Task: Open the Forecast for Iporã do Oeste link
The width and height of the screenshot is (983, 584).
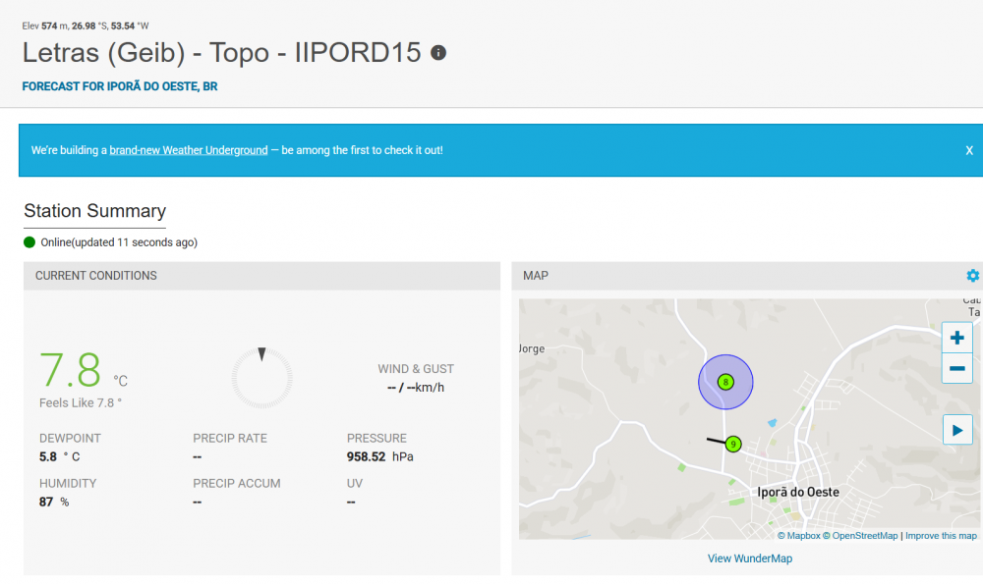Action: click(120, 86)
